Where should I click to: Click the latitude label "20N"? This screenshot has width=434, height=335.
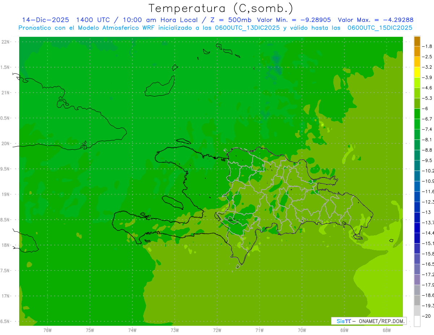6,143
